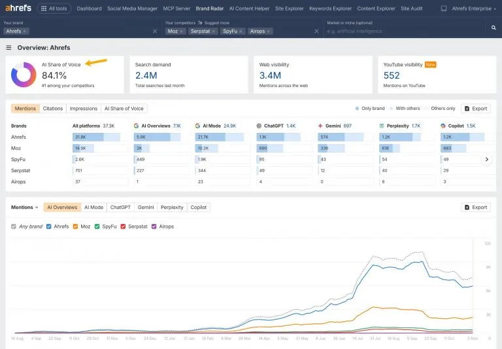502x349 pixels.
Task: Select the Only brand legend option
Action: 370,109
